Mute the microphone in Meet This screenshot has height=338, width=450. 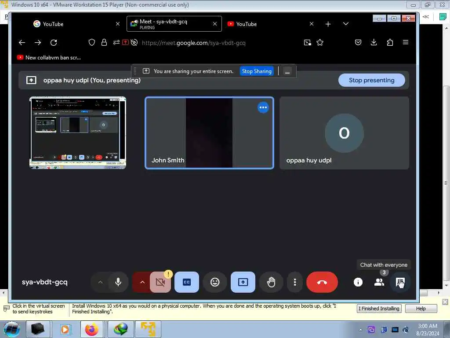pos(118,282)
